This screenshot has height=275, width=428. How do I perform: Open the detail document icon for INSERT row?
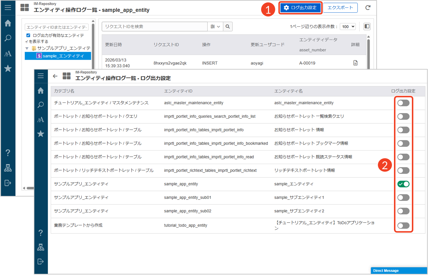click(x=355, y=63)
